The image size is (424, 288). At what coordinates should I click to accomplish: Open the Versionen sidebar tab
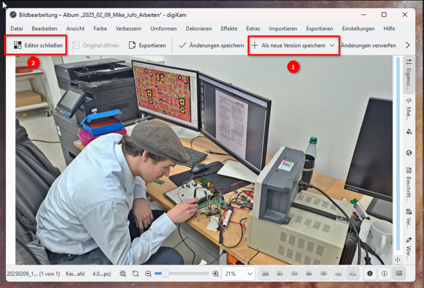(x=409, y=219)
